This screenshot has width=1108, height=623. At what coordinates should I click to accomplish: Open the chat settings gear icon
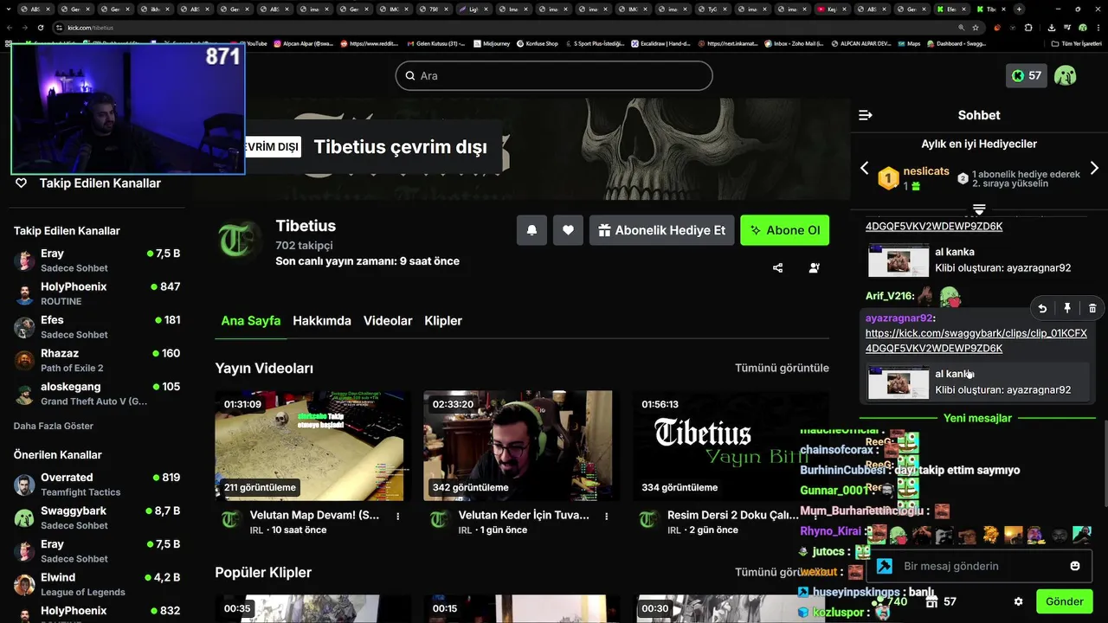click(x=1018, y=601)
